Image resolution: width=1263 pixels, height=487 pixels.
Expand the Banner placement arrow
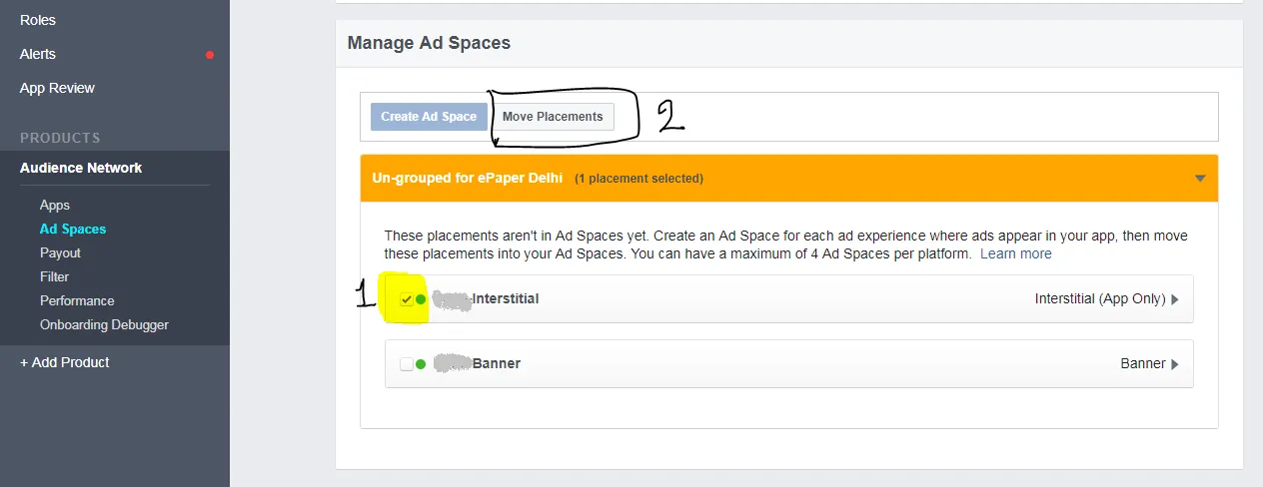click(x=1175, y=364)
